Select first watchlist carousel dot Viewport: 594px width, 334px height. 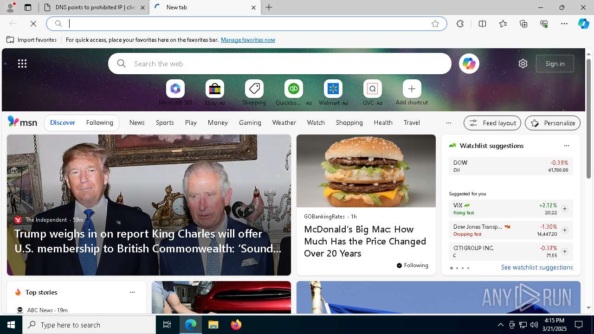(x=451, y=268)
